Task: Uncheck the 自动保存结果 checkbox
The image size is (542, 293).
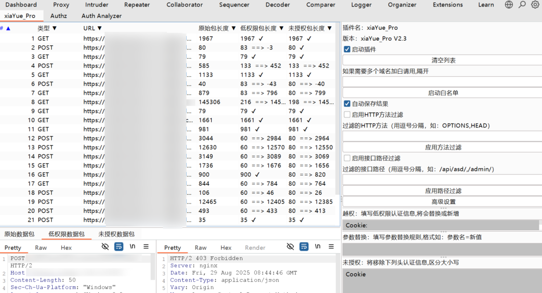Action: (x=347, y=104)
